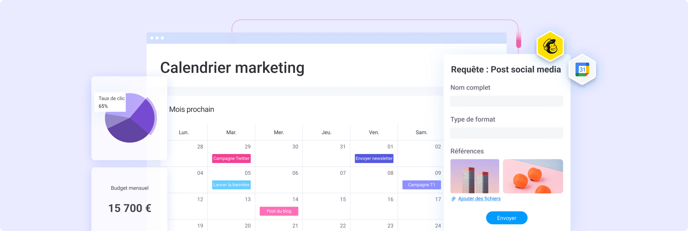Open the Campagne T1 event
The height and width of the screenshot is (231, 688).
coord(421,185)
